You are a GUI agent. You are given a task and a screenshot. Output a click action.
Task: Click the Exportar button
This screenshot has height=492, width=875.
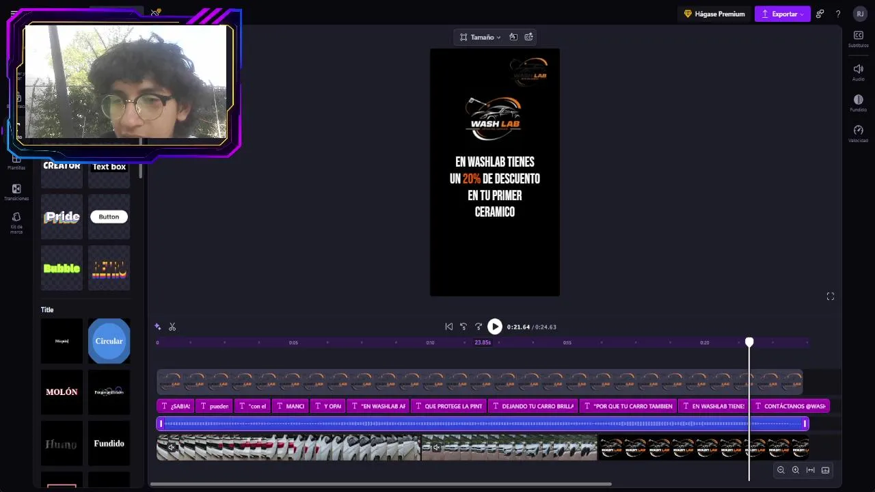point(782,14)
